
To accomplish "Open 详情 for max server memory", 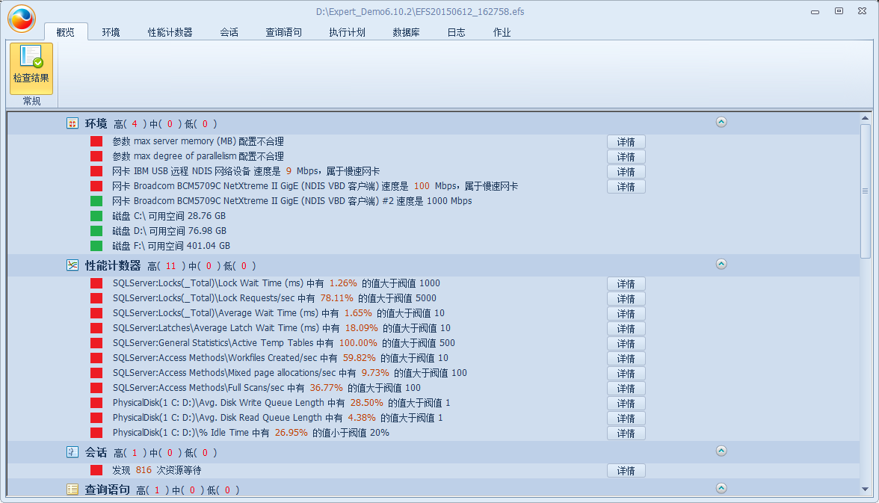I will pos(626,142).
